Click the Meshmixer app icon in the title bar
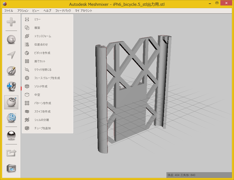This screenshot has width=234, height=180. tap(5, 4)
